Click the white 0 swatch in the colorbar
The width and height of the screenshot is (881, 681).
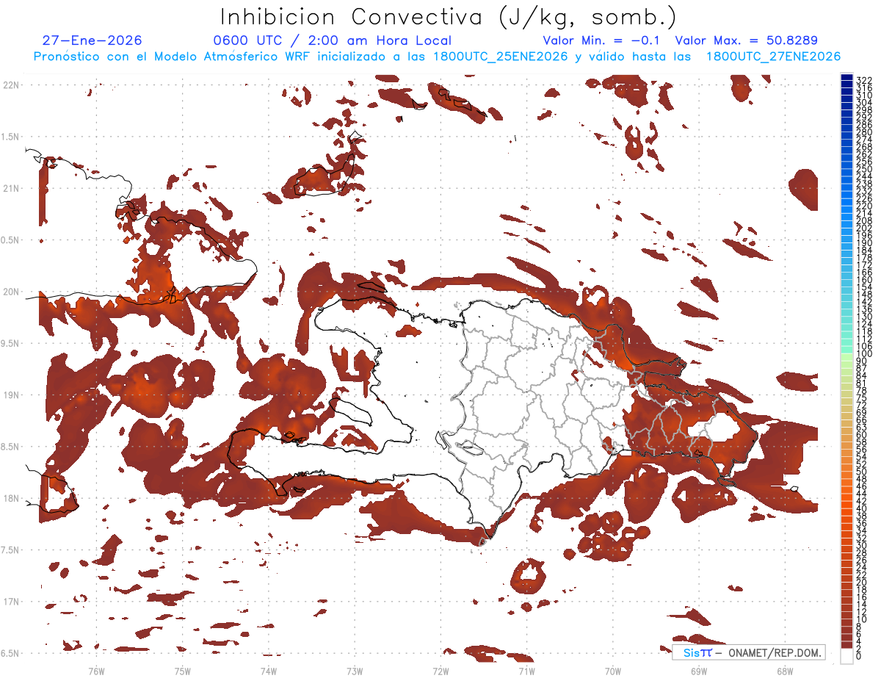[847, 656]
